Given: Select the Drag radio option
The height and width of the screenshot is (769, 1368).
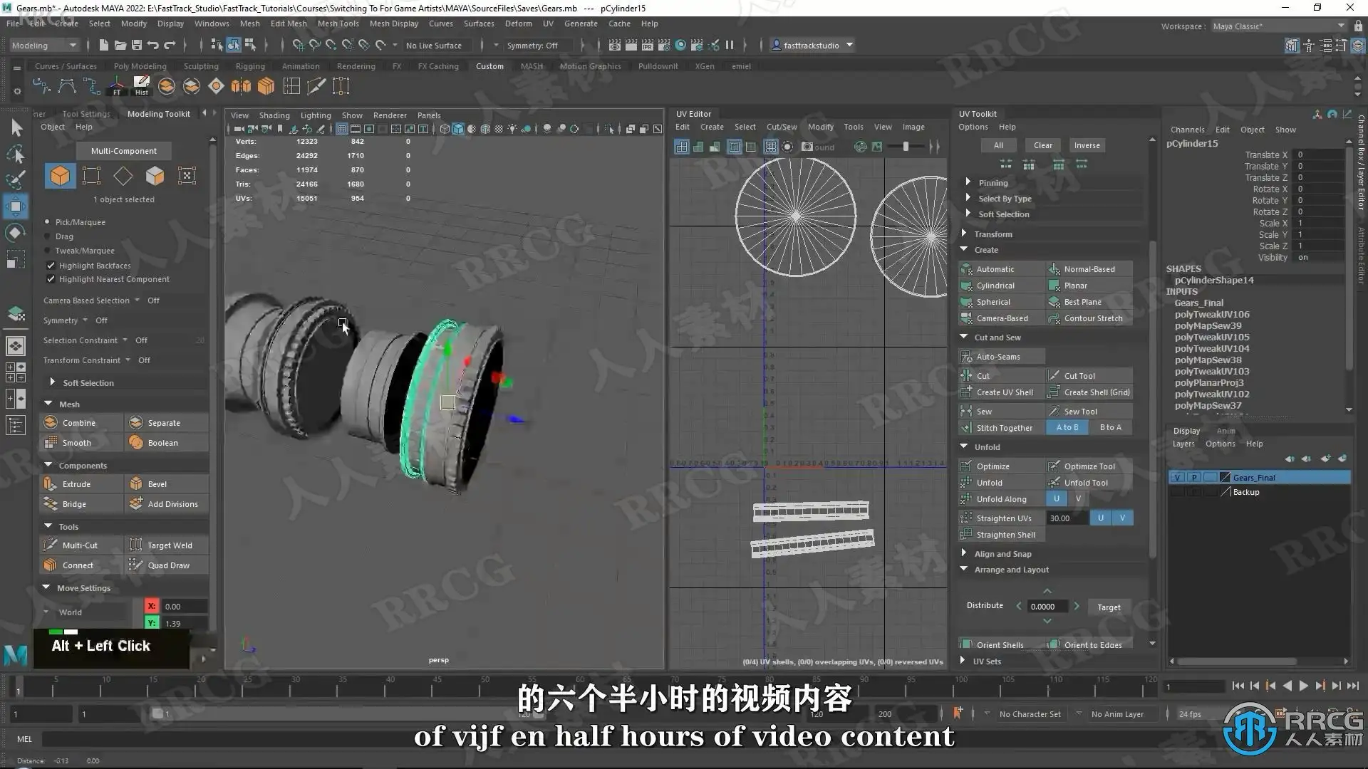Looking at the screenshot, I should point(48,236).
